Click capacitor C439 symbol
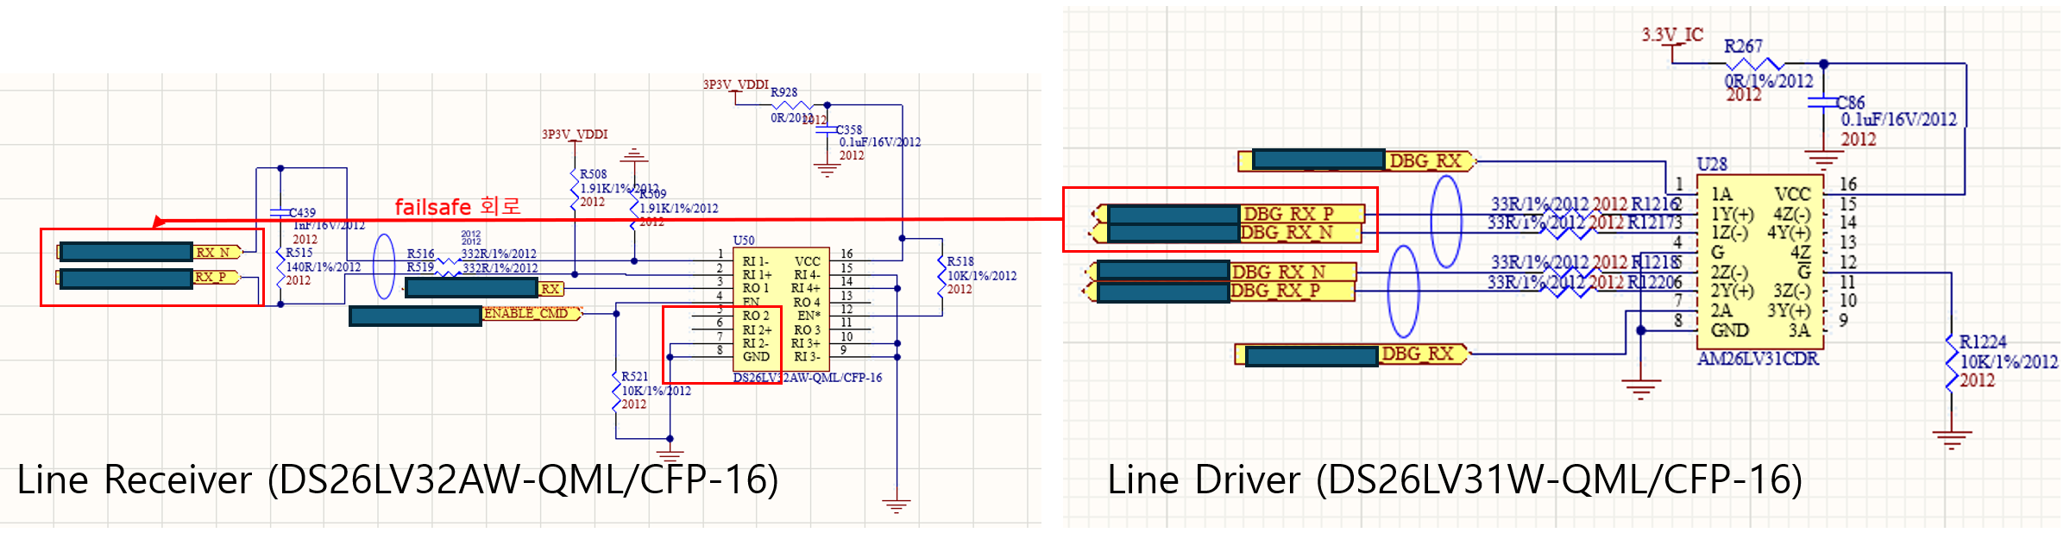The width and height of the screenshot is (2070, 539). [280, 212]
